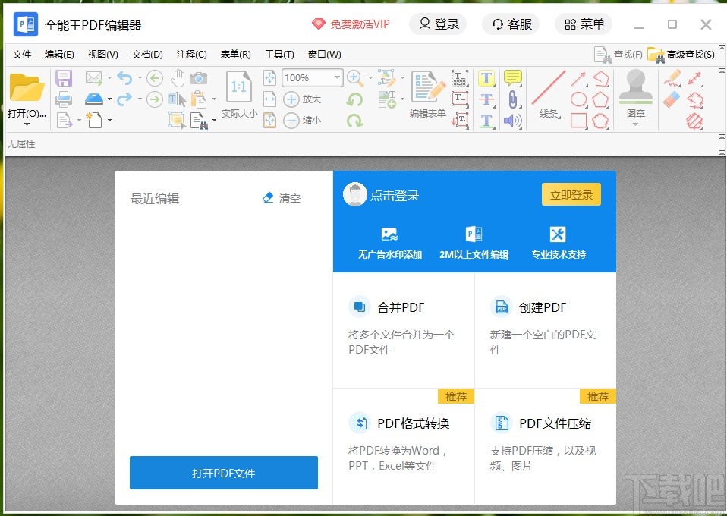Expand the new document dropdown arrow

pyautogui.click(x=109, y=120)
